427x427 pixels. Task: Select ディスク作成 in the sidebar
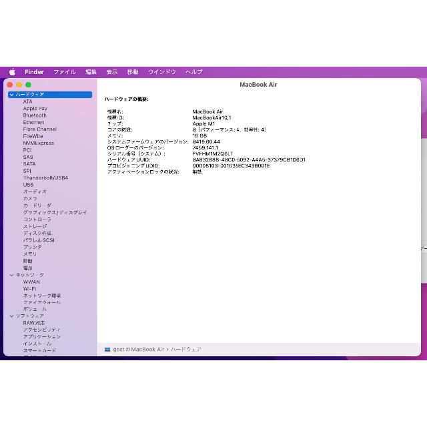click(x=37, y=234)
